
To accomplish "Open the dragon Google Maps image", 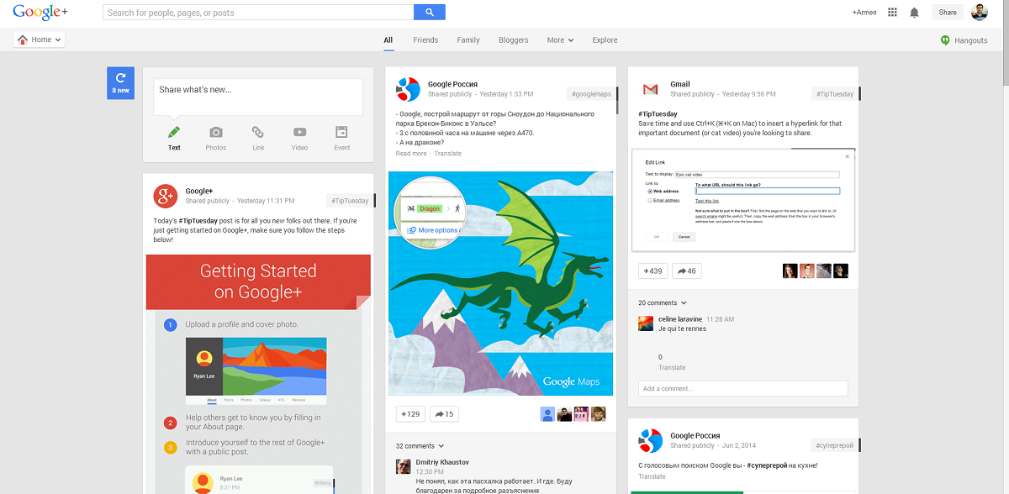I will (500, 283).
